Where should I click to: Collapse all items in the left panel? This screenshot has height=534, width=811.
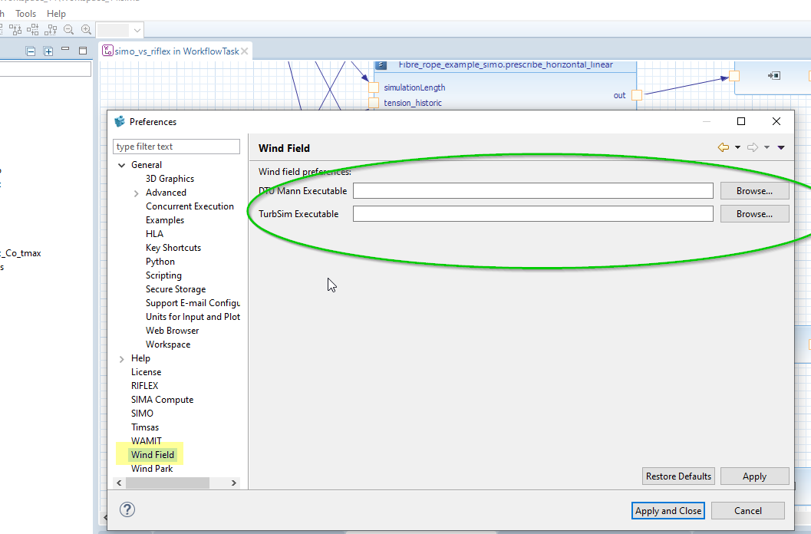tap(31, 51)
